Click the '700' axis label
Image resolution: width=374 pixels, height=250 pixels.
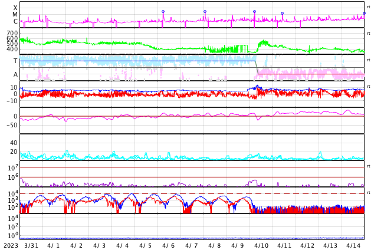tap(12, 33)
